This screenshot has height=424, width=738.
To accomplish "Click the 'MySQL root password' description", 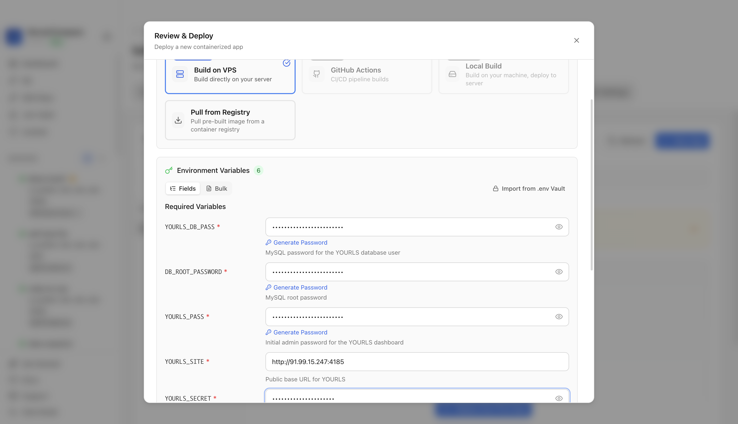I will point(296,298).
